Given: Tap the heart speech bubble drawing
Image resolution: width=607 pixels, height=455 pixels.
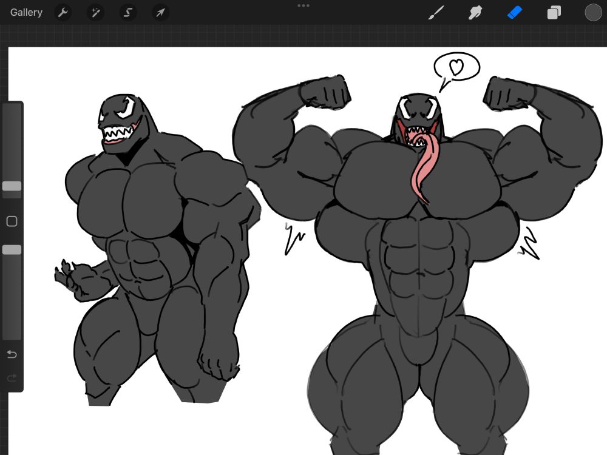Looking at the screenshot, I should [456, 71].
